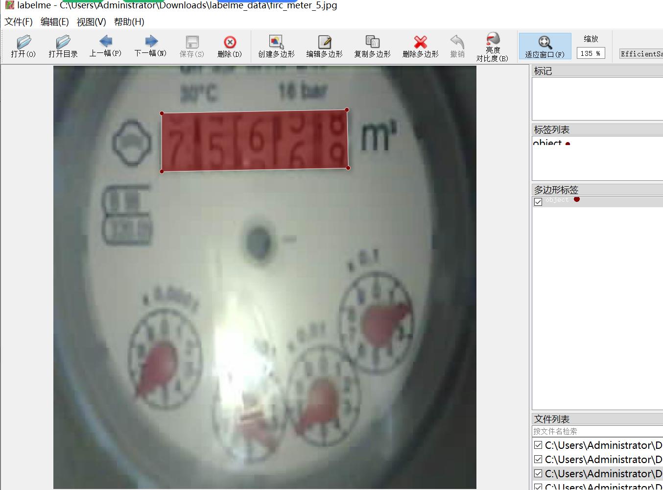Open the 编辑(E) menu
The image size is (663, 490).
(55, 22)
